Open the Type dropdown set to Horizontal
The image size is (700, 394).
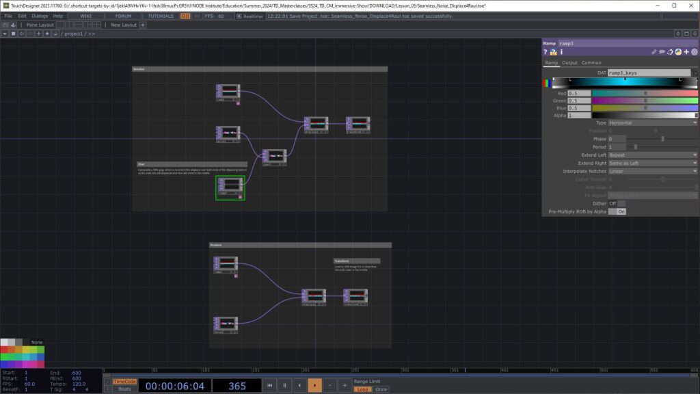click(652, 122)
